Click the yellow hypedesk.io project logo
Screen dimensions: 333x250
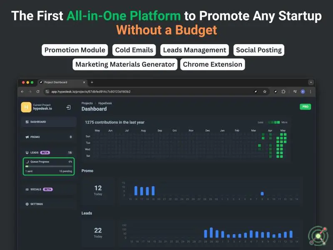(x=26, y=107)
